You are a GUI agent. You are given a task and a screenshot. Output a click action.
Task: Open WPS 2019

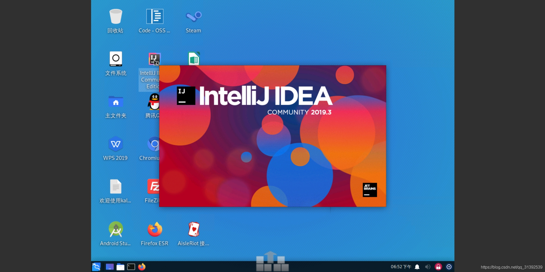(116, 144)
